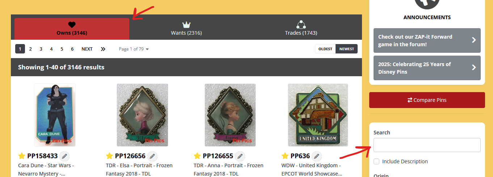Image resolution: width=493 pixels, height=177 pixels.
Task: Click the edit pencil beside PP636
Action: point(317,156)
